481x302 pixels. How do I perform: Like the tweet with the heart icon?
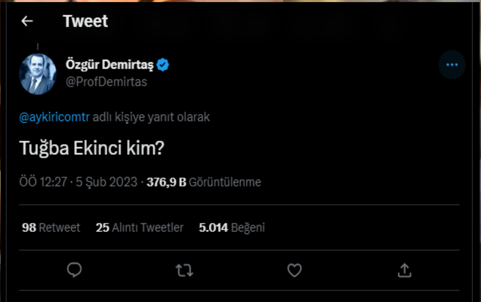[x=294, y=270]
